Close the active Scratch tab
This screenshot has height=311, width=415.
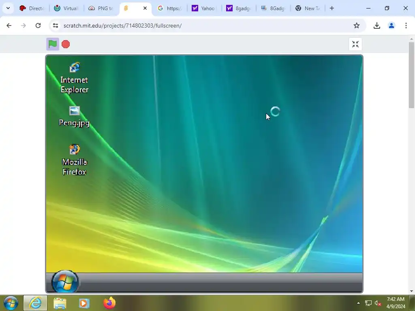pos(145,8)
